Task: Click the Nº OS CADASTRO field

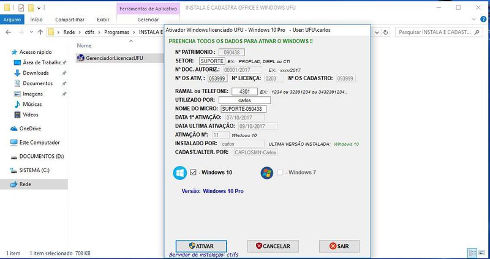Action: pyautogui.click(x=345, y=78)
